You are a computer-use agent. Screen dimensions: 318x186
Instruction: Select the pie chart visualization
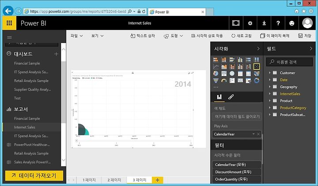point(216,73)
